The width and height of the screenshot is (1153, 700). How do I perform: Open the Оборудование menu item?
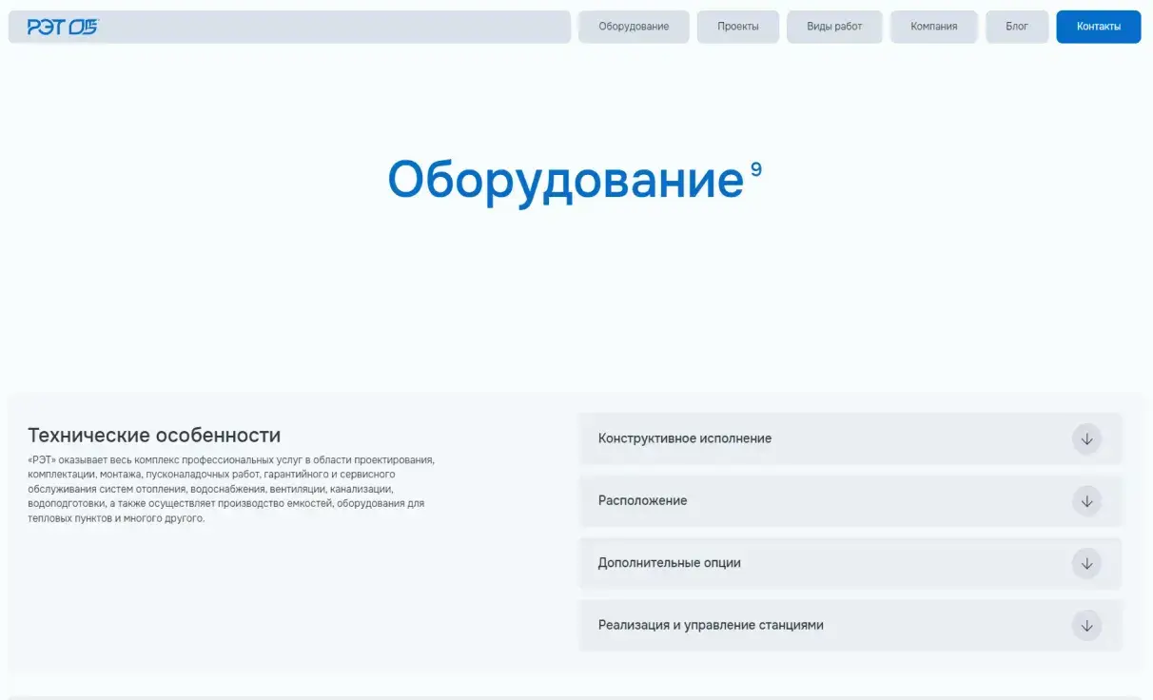[x=634, y=27]
